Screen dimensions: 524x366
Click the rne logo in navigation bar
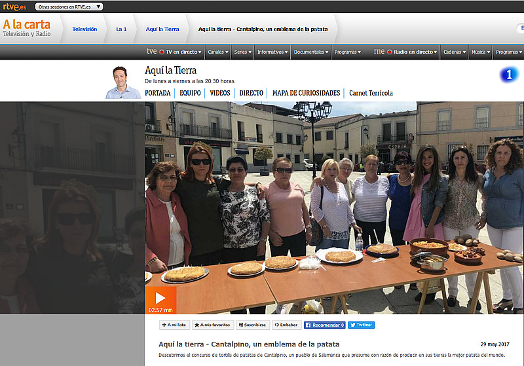tap(379, 52)
